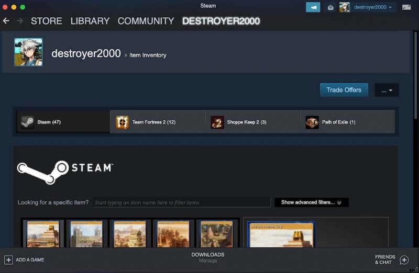Click the large Steam logo banner
This screenshot has height=273, width=419.
click(65, 172)
